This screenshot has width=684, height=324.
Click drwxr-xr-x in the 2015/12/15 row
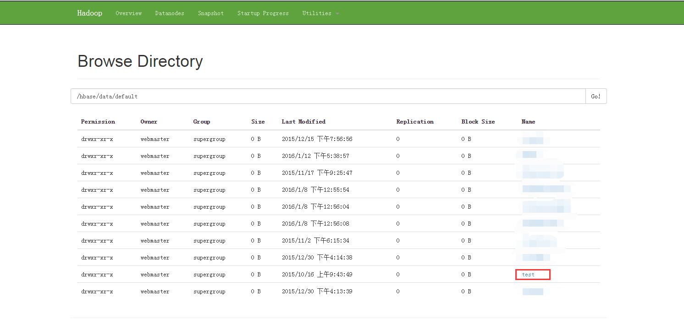[x=97, y=139]
